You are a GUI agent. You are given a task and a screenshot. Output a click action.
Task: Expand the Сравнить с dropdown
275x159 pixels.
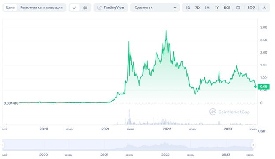tap(155, 7)
